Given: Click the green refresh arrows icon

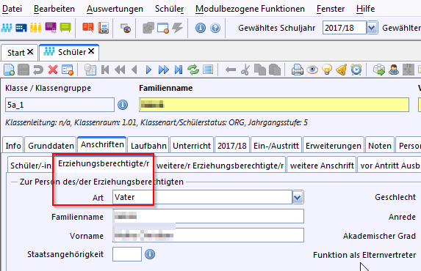Looking at the screenshot, I should click(x=193, y=70).
